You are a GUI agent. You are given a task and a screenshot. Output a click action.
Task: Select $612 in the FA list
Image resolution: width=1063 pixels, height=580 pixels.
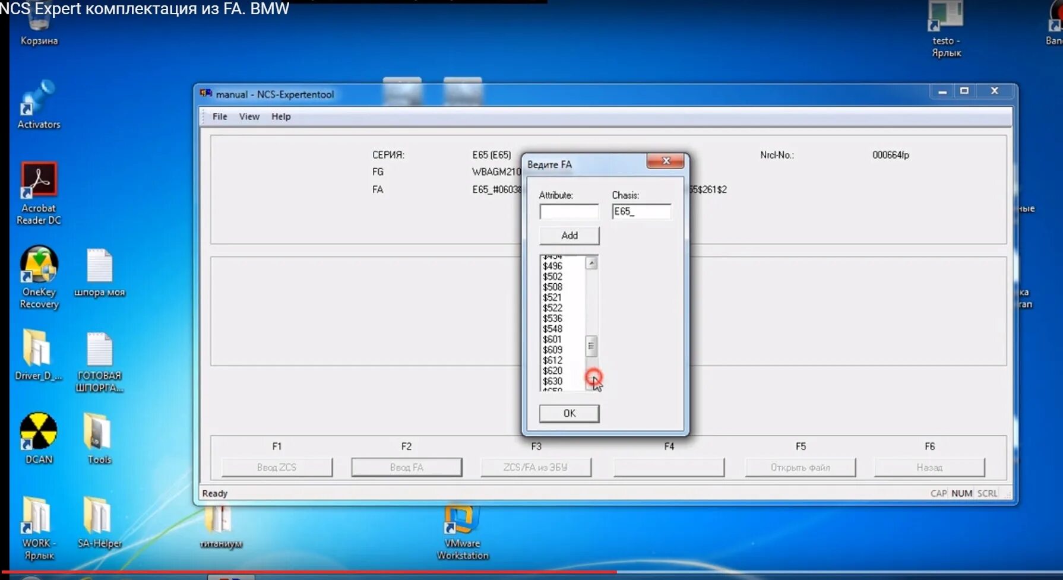point(553,360)
